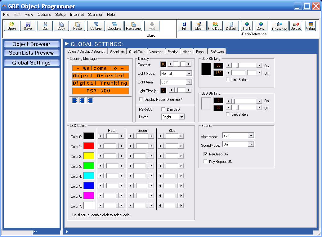322x237 pixels.
Task: Click the LCD Blinking On slider
Action: pyautogui.click(x=244, y=65)
